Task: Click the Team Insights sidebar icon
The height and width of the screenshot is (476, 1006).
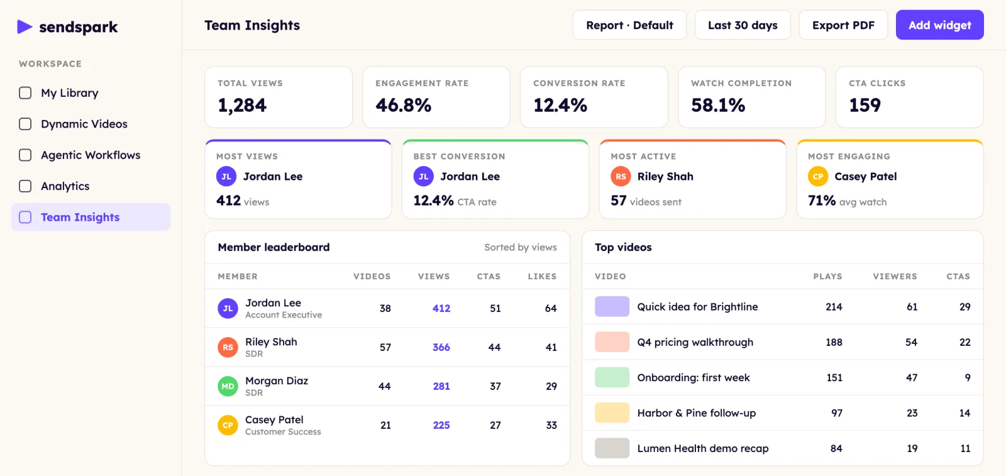Action: point(25,217)
